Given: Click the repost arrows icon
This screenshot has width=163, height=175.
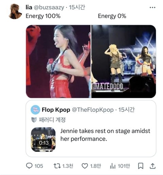Looking at the screenshot, I should pos(57,166).
